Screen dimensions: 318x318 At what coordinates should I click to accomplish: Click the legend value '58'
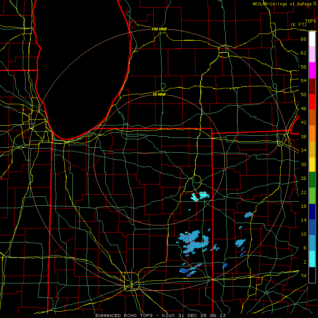pyautogui.click(x=304, y=67)
